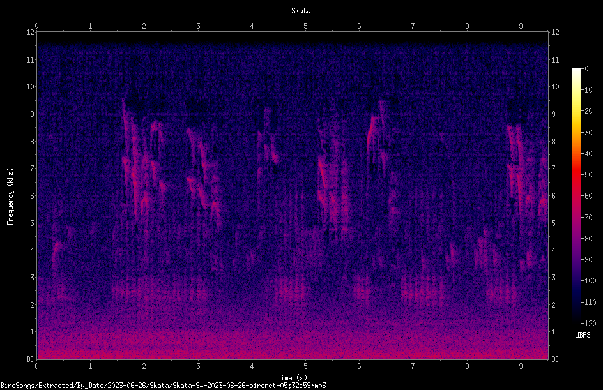Click the "-60" colorbar label

[x=586, y=196]
